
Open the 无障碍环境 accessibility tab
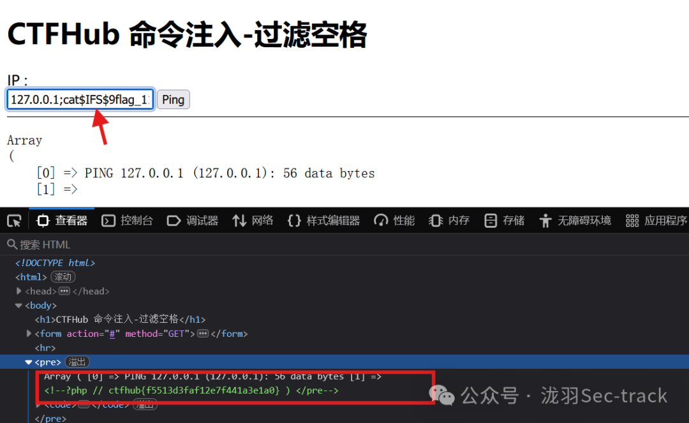[x=575, y=221]
